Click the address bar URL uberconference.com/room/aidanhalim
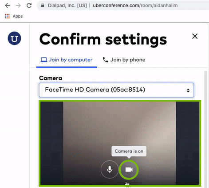209x188 pixels. pyautogui.click(x=135, y=5)
